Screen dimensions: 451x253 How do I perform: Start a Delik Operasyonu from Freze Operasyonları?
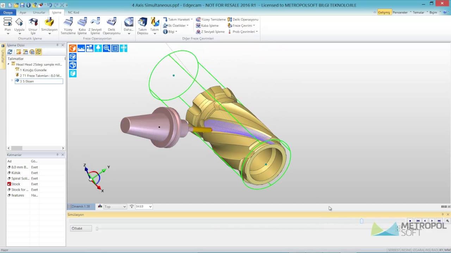pyautogui.click(x=112, y=26)
